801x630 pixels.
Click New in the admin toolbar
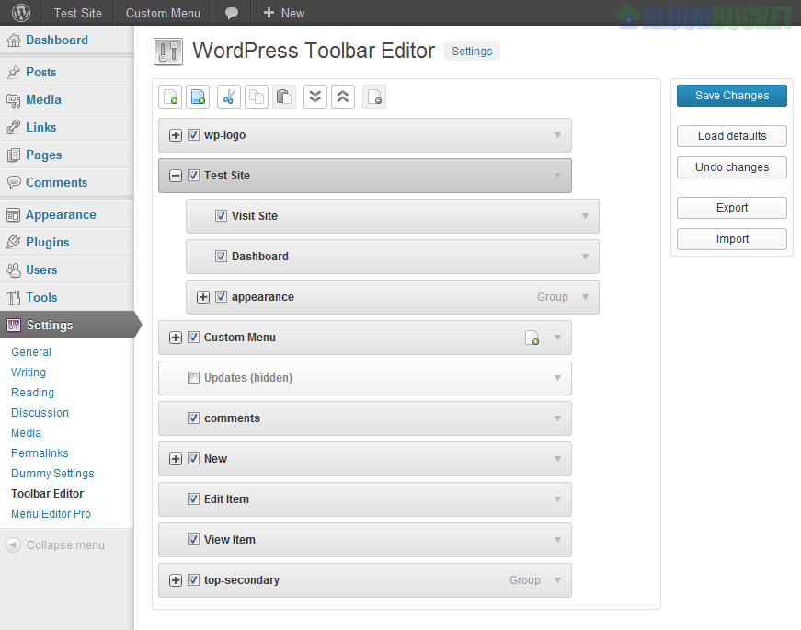[x=282, y=13]
